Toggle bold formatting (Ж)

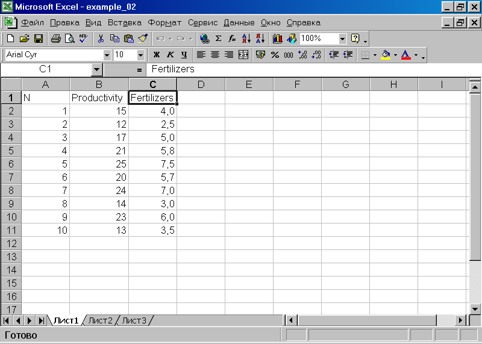[157, 55]
